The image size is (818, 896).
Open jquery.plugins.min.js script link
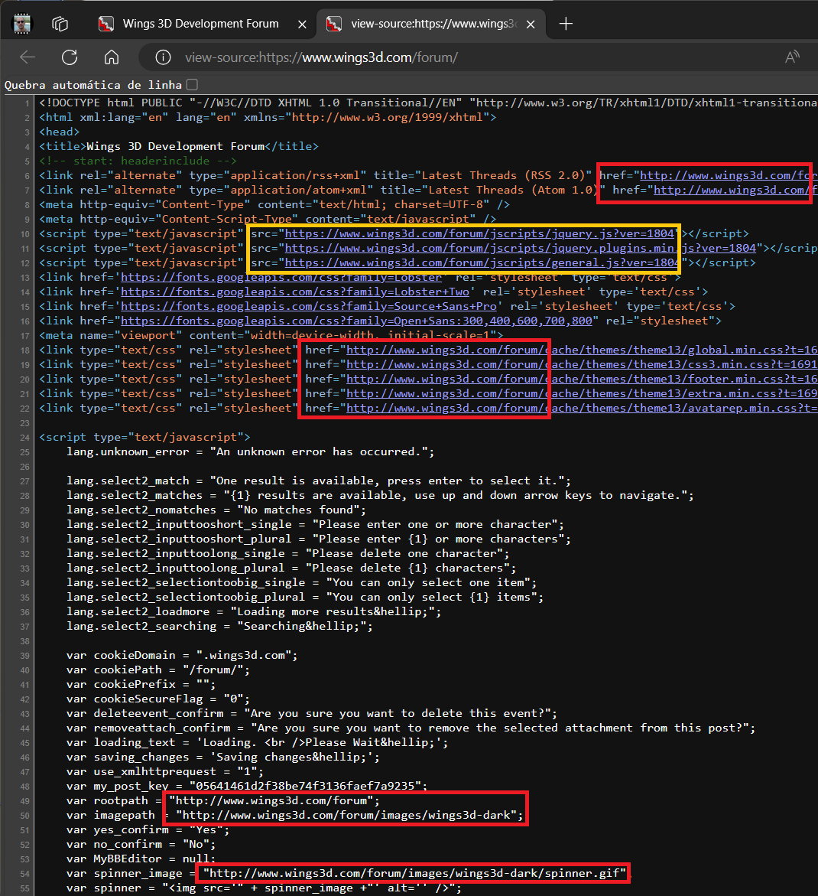point(520,248)
